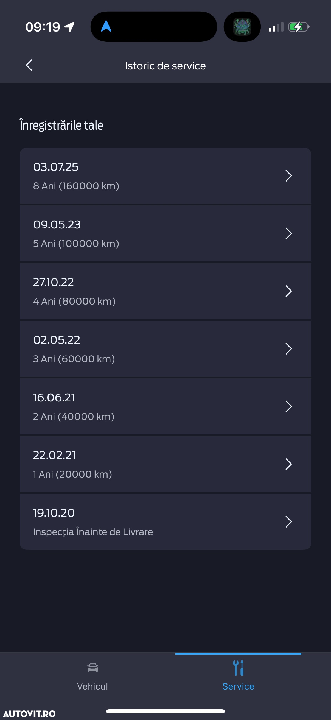The height and width of the screenshot is (720, 331).
Task: Expand the 09.05.23 entry chevron
Action: [x=288, y=233]
